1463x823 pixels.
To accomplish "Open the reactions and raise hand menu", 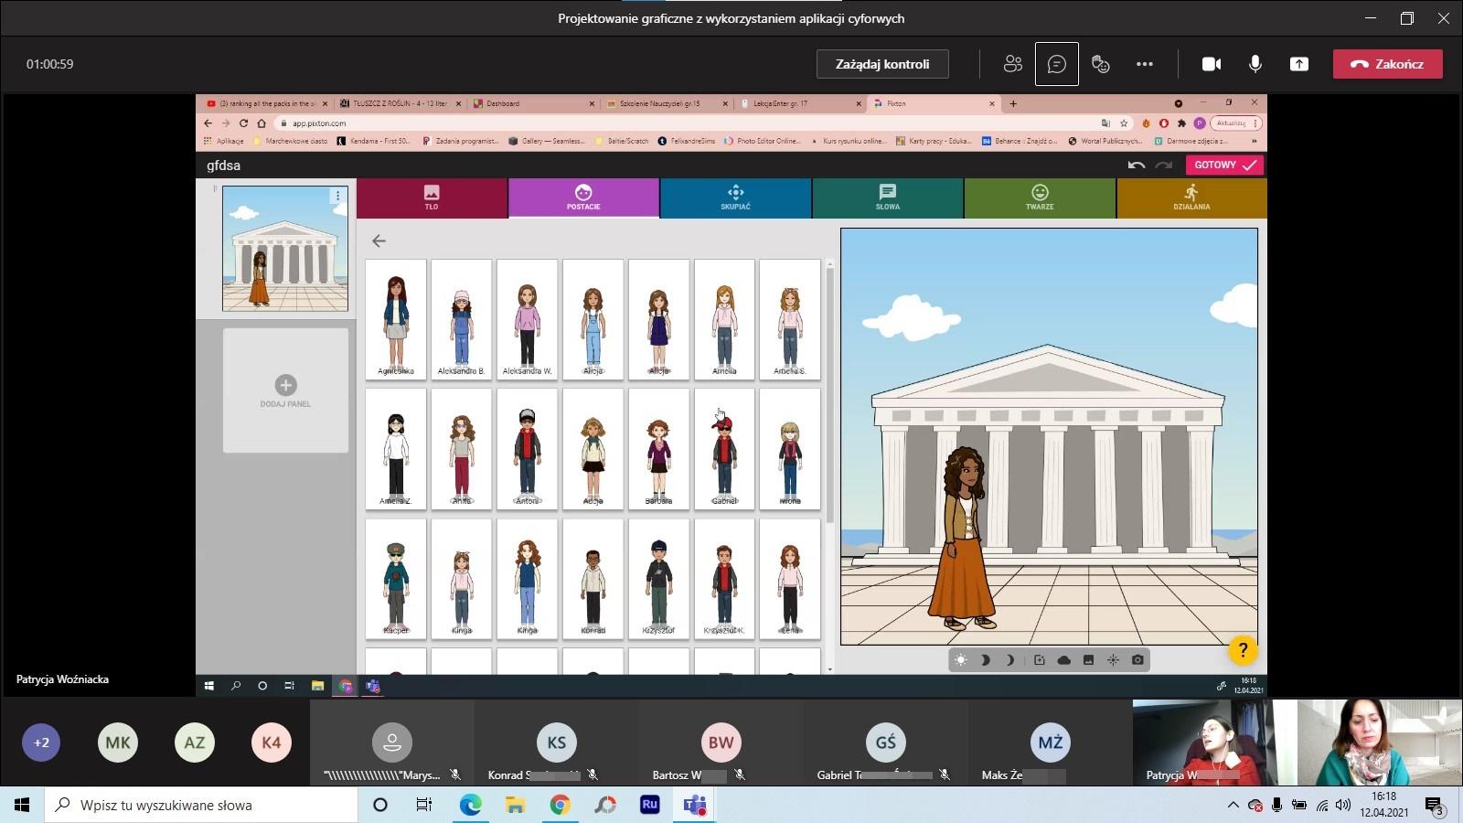I will coord(1101,64).
